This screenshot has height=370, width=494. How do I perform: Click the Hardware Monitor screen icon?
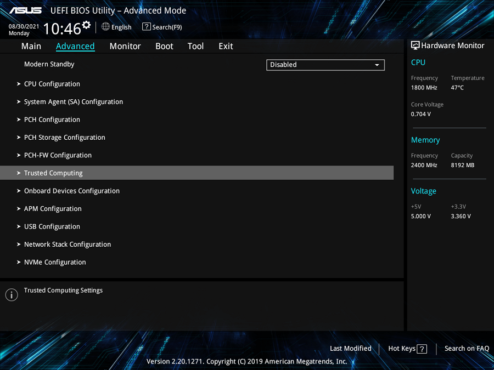(415, 45)
